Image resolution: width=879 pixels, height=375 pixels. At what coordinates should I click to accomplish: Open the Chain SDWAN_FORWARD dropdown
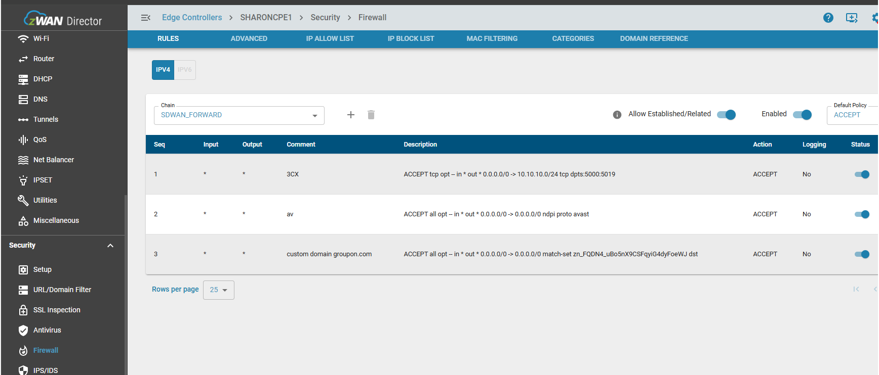pyautogui.click(x=239, y=115)
